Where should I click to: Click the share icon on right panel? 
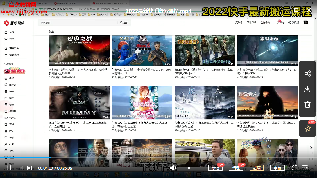tap(308, 73)
